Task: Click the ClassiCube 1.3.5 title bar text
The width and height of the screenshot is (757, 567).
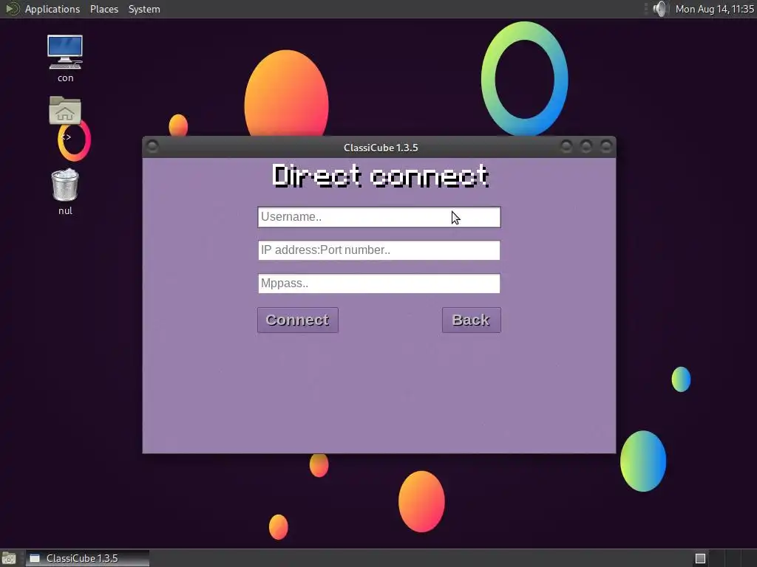Action: pyautogui.click(x=381, y=148)
